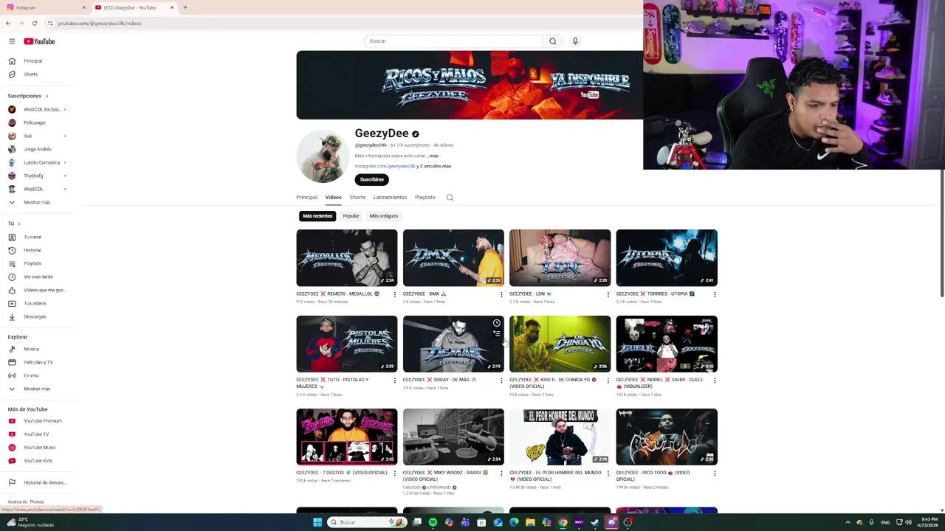The height and width of the screenshot is (531, 945).
Task: Click the YouTube search input field
Action: point(453,41)
